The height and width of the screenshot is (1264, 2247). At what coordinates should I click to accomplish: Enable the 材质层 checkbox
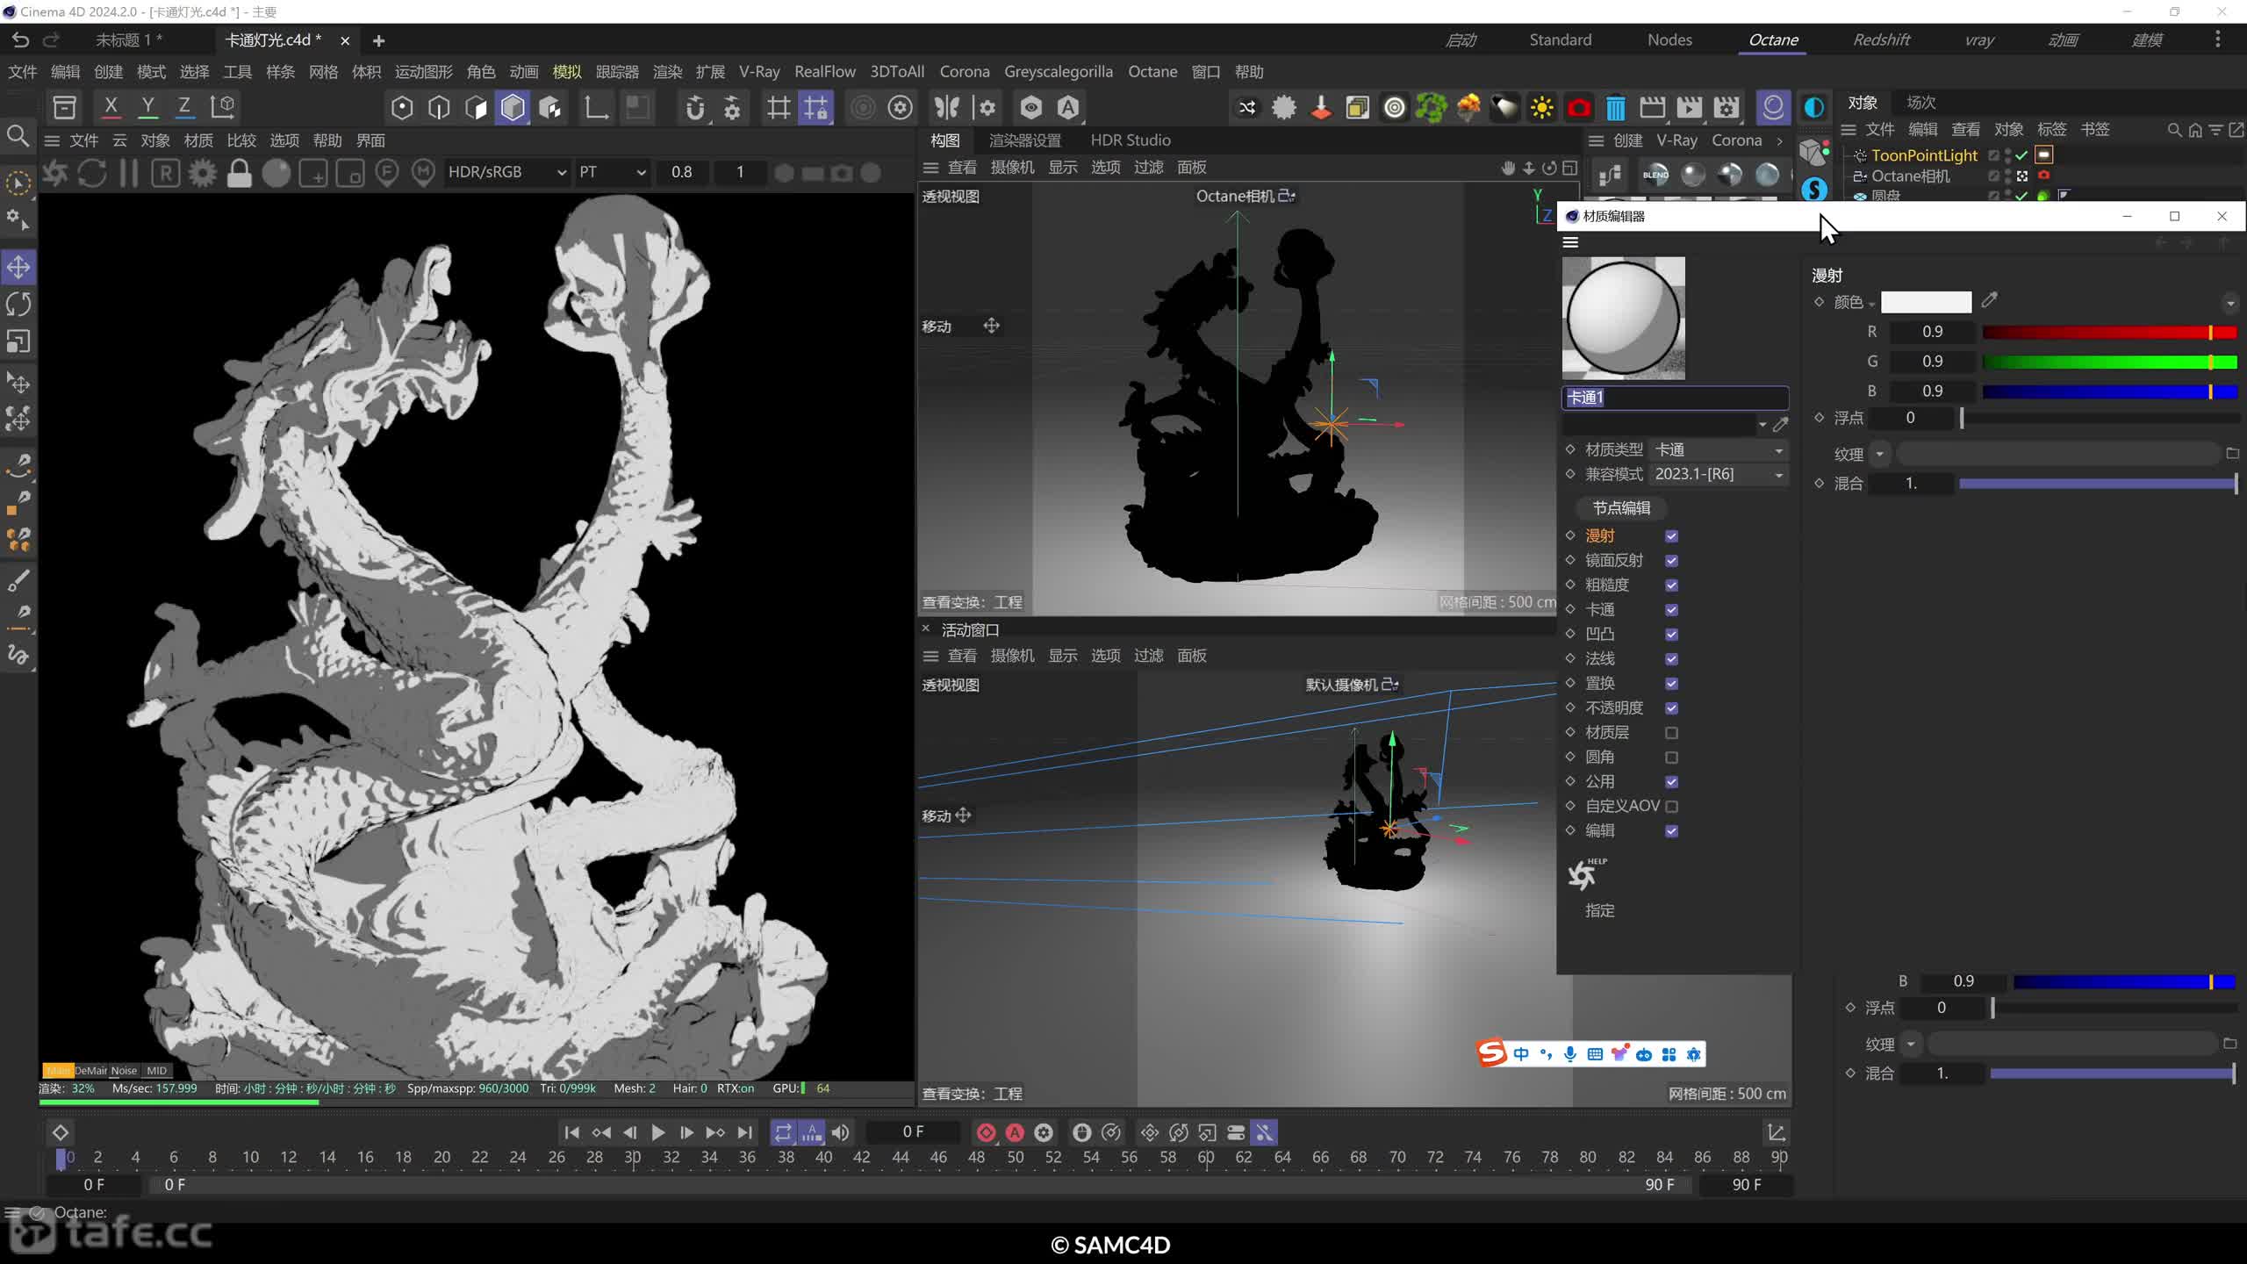coord(1671,733)
